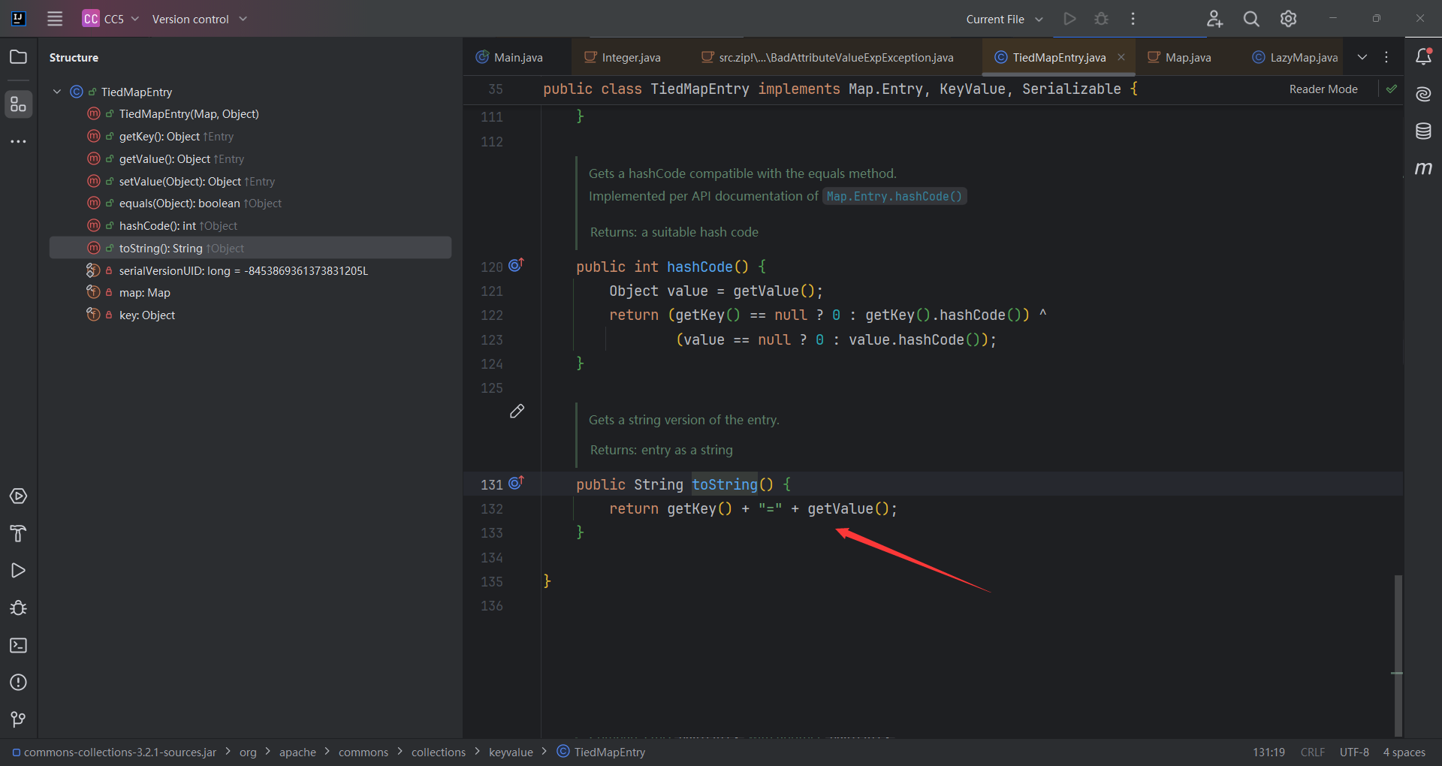Open the main hamburger menu
The image size is (1442, 766).
click(x=55, y=19)
